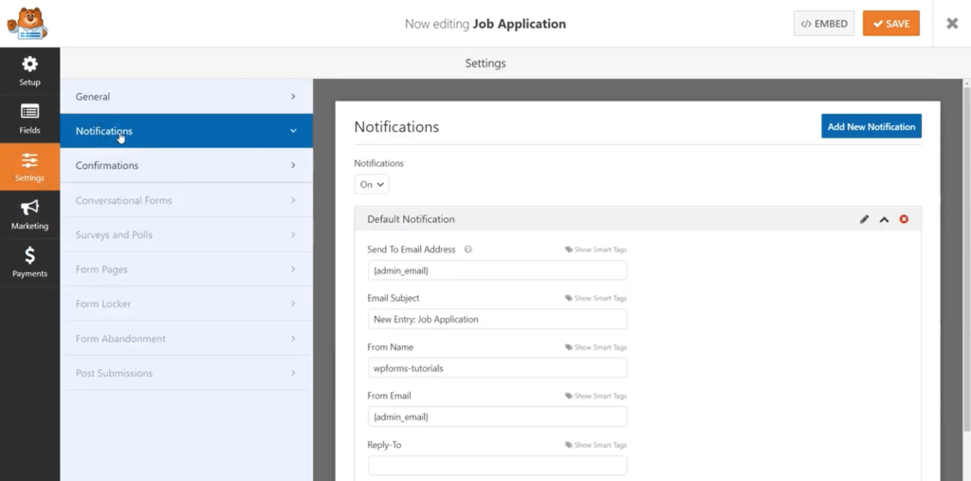
Task: Open Conversational Forms settings
Action: pos(187,200)
